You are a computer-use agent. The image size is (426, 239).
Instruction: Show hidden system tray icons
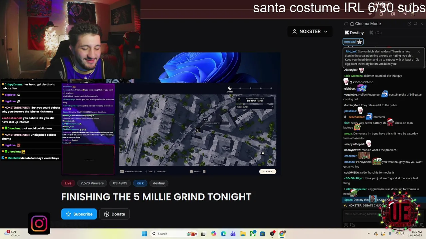click(368, 234)
